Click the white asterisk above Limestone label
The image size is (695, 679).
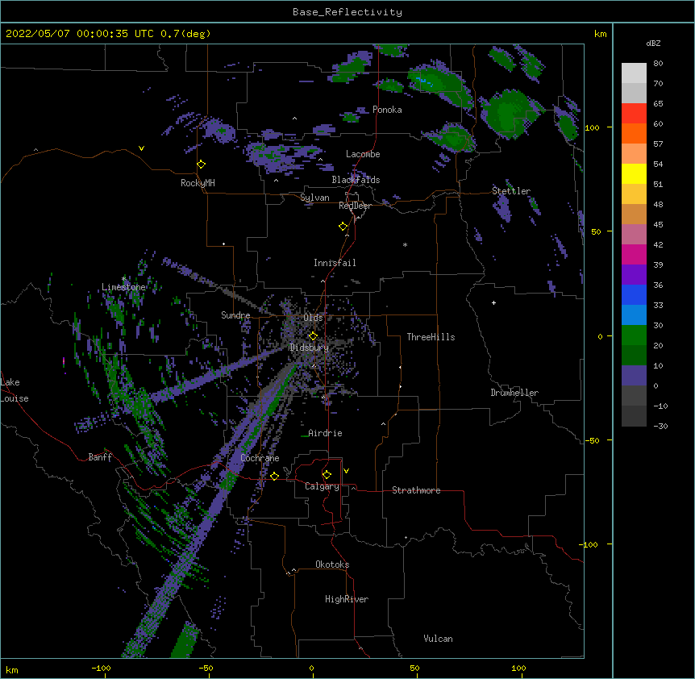pos(123,279)
